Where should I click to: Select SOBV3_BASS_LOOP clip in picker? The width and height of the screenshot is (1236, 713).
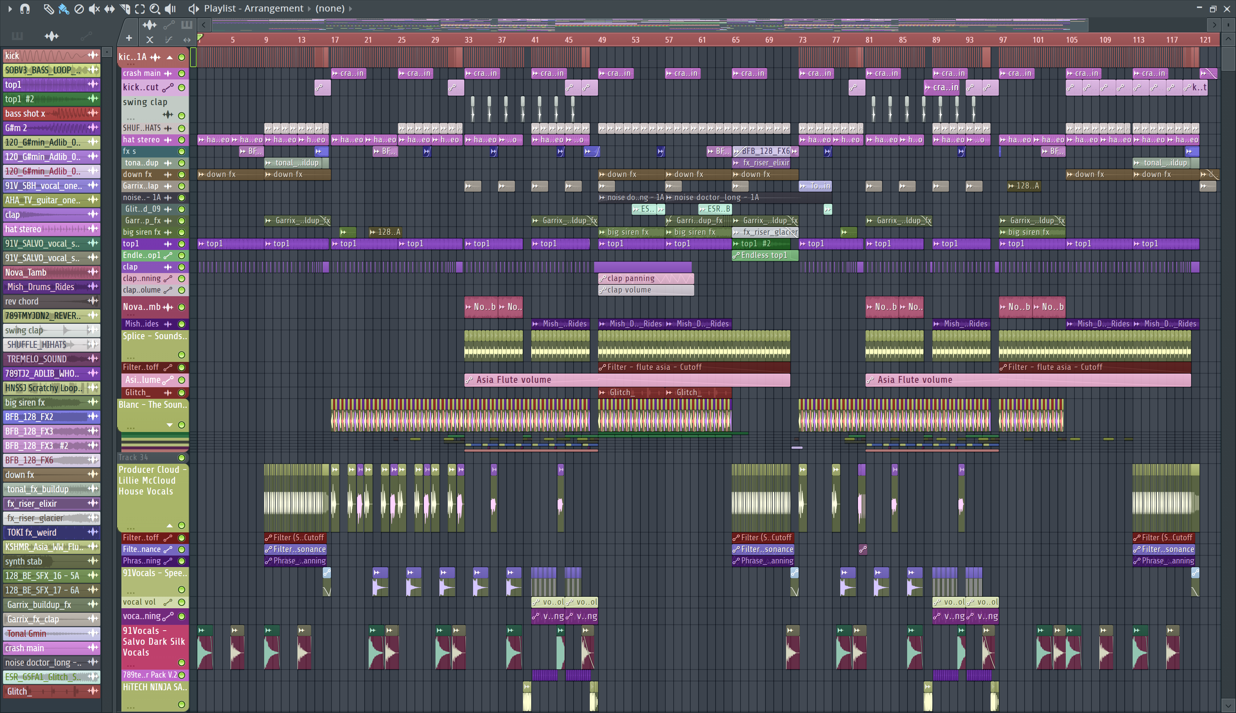pyautogui.click(x=51, y=70)
